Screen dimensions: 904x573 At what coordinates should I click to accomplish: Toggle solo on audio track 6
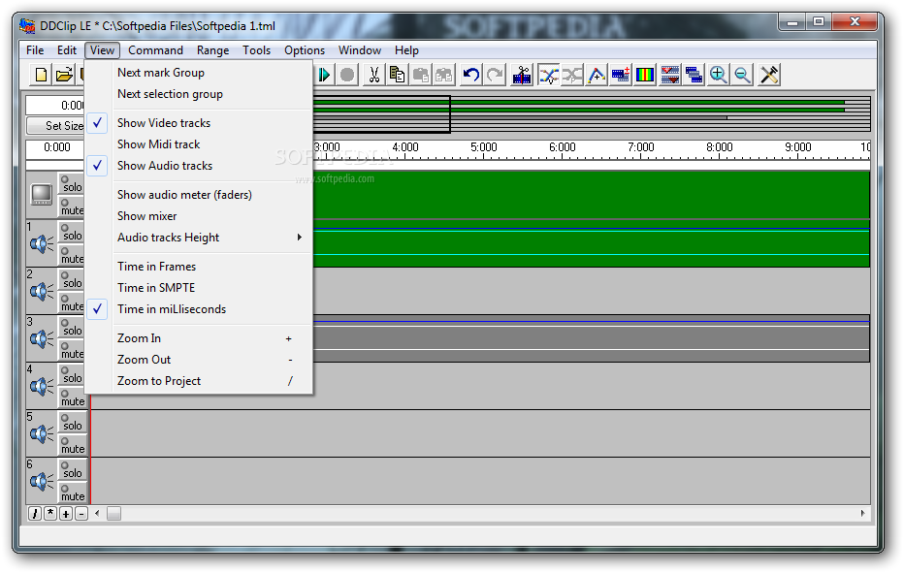[x=72, y=469]
